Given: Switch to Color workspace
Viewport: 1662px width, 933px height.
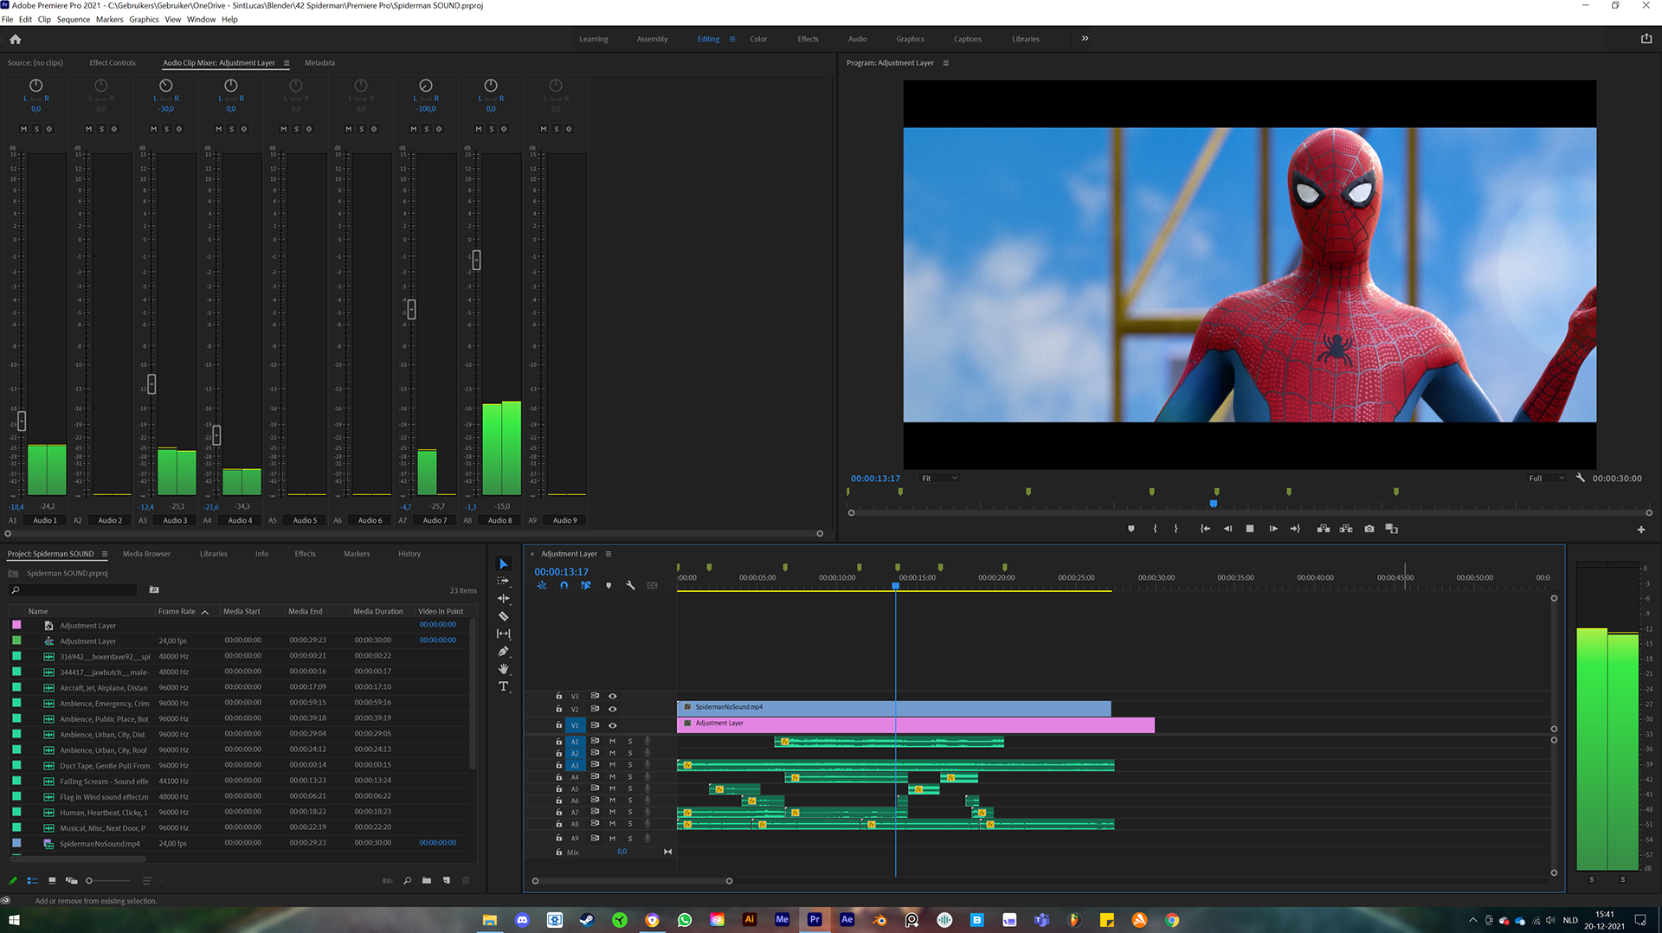Looking at the screenshot, I should (758, 39).
